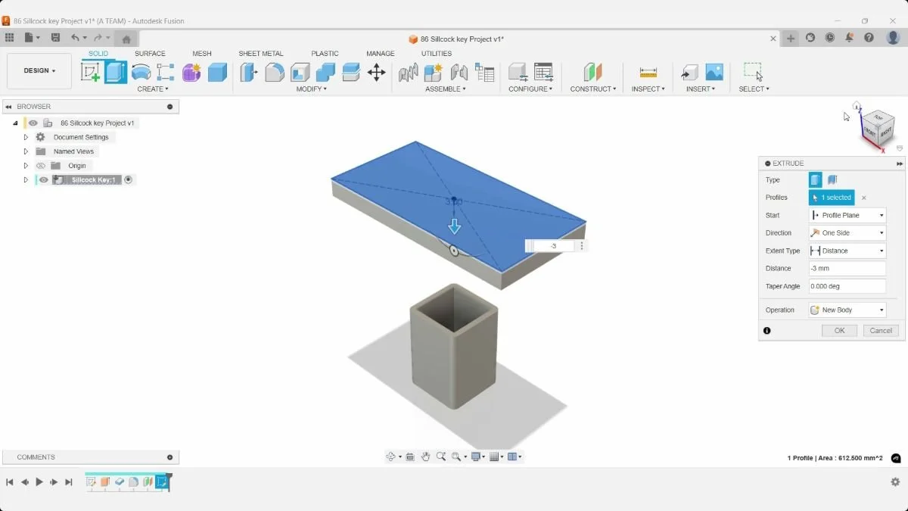908x511 pixels.
Task: Switch to the SHEET METAL tab
Action: click(x=261, y=54)
